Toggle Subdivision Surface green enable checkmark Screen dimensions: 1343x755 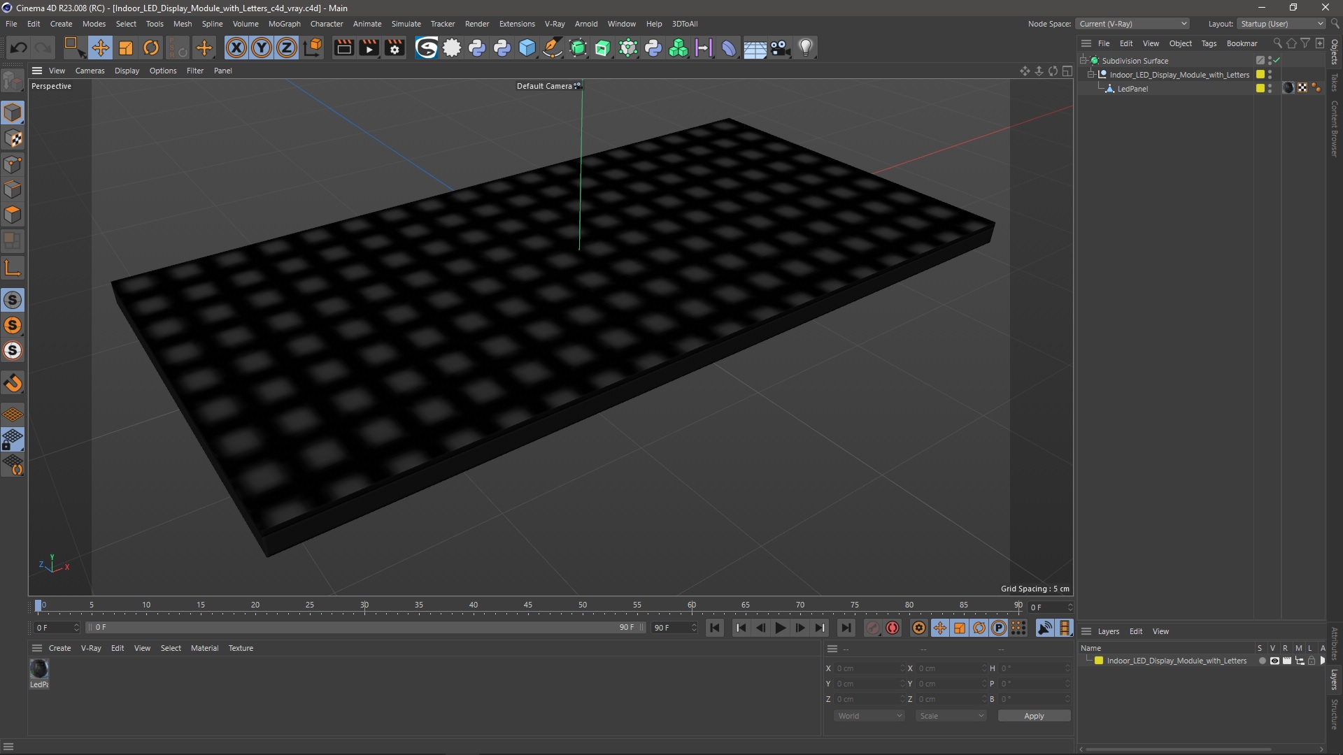click(x=1277, y=61)
